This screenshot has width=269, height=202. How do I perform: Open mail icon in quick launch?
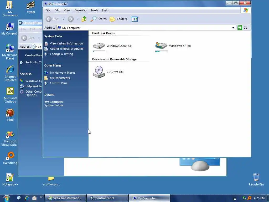point(34,198)
